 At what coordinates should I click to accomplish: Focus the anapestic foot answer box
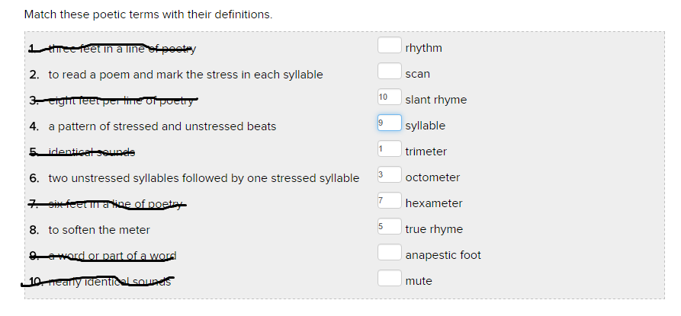coord(389,254)
